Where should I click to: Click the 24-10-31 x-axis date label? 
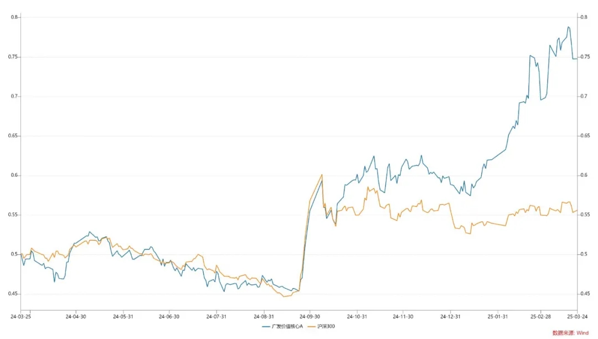[x=357, y=317]
